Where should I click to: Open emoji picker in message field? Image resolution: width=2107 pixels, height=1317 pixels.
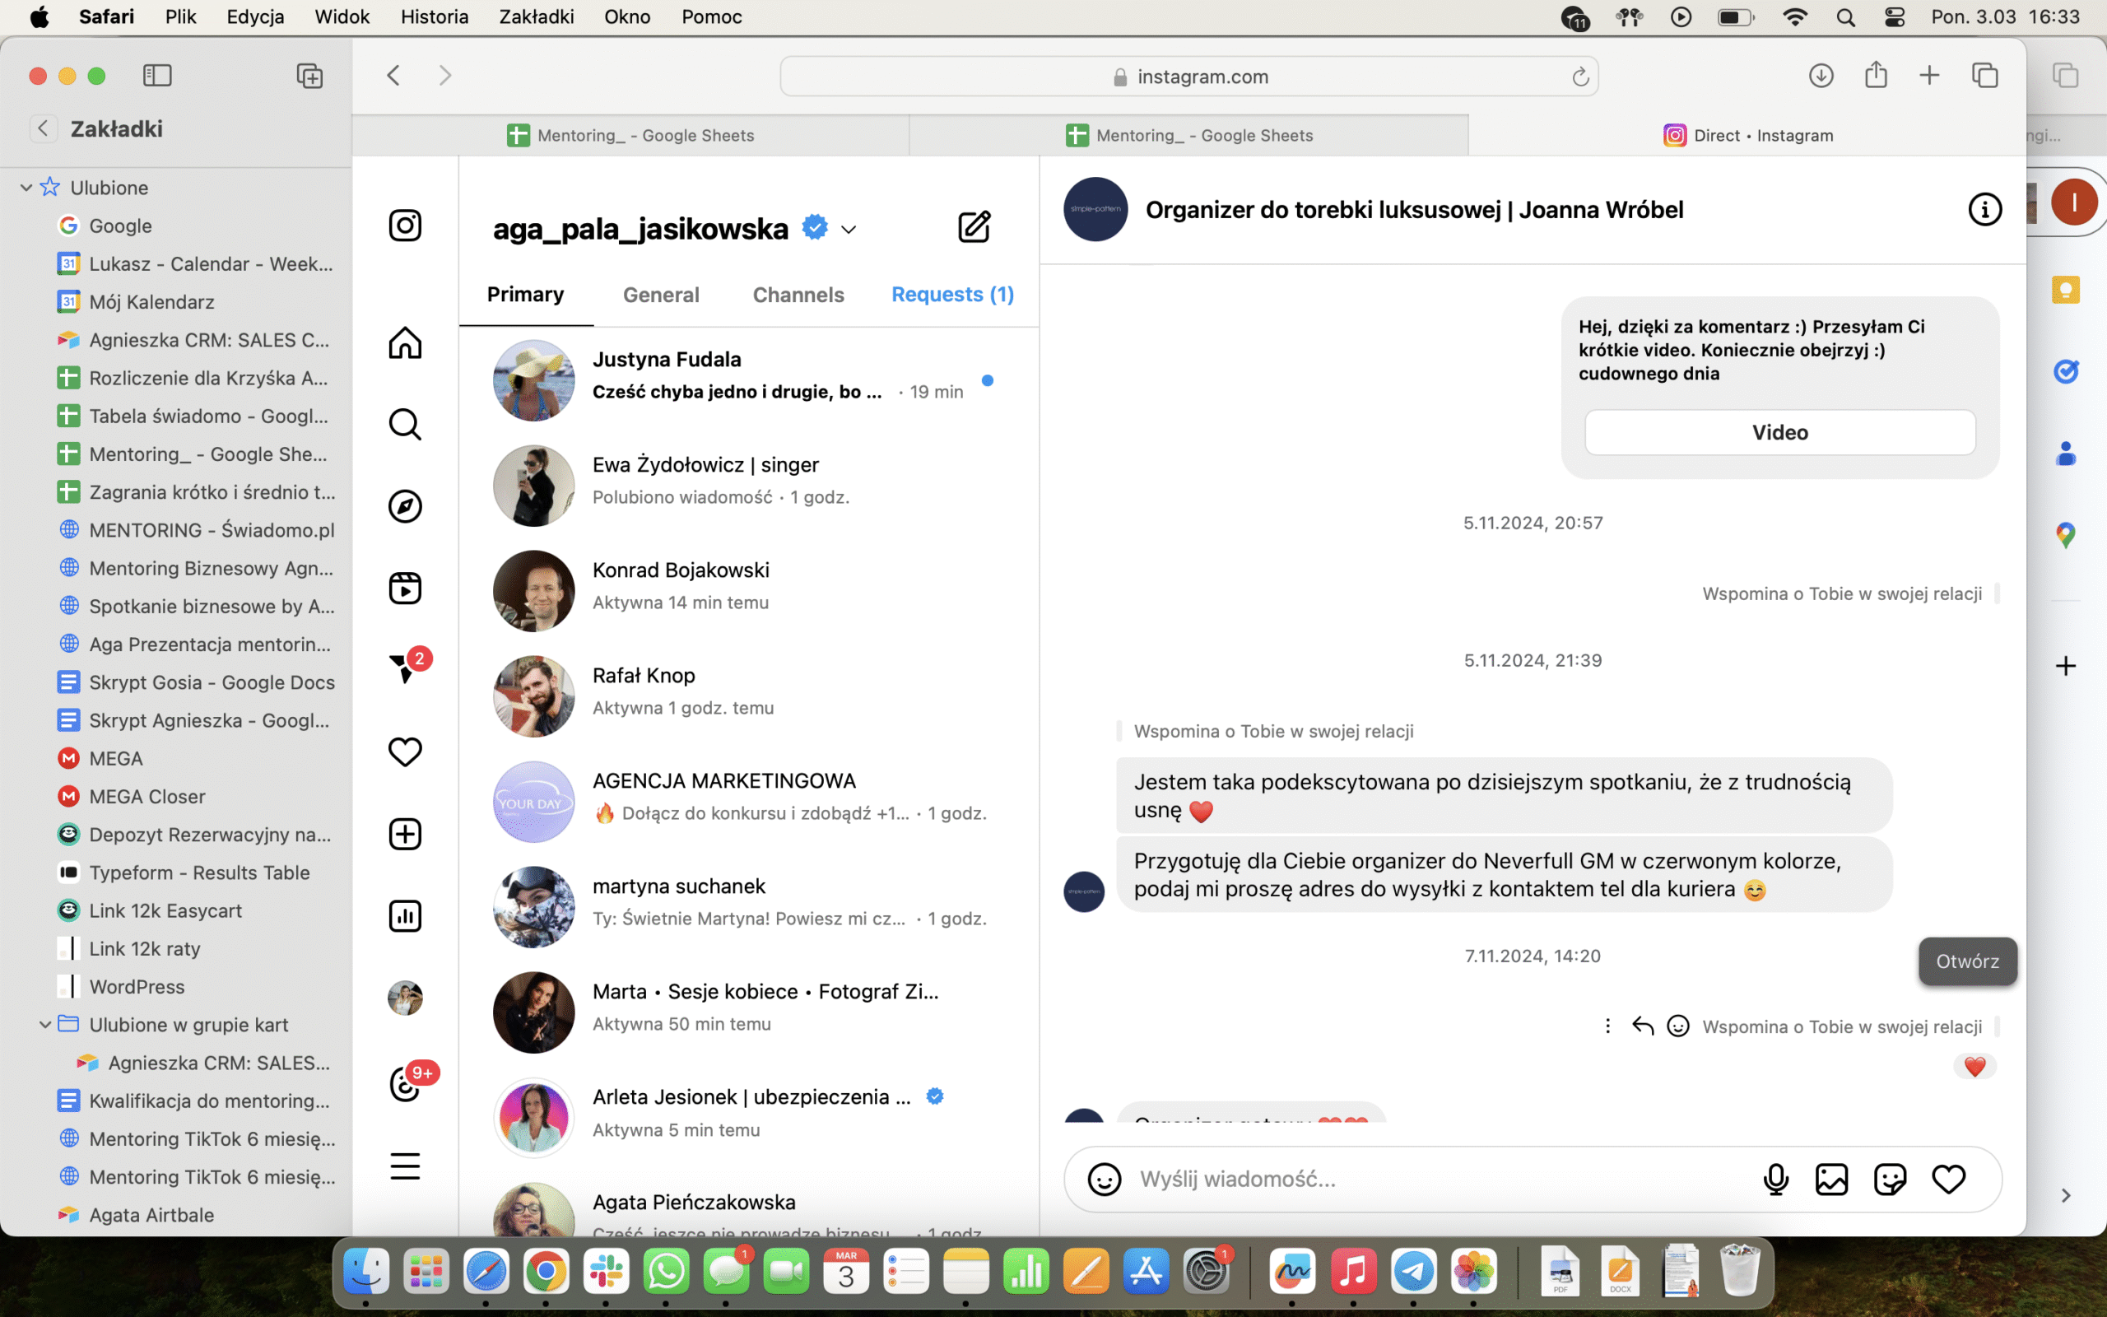(x=1104, y=1180)
